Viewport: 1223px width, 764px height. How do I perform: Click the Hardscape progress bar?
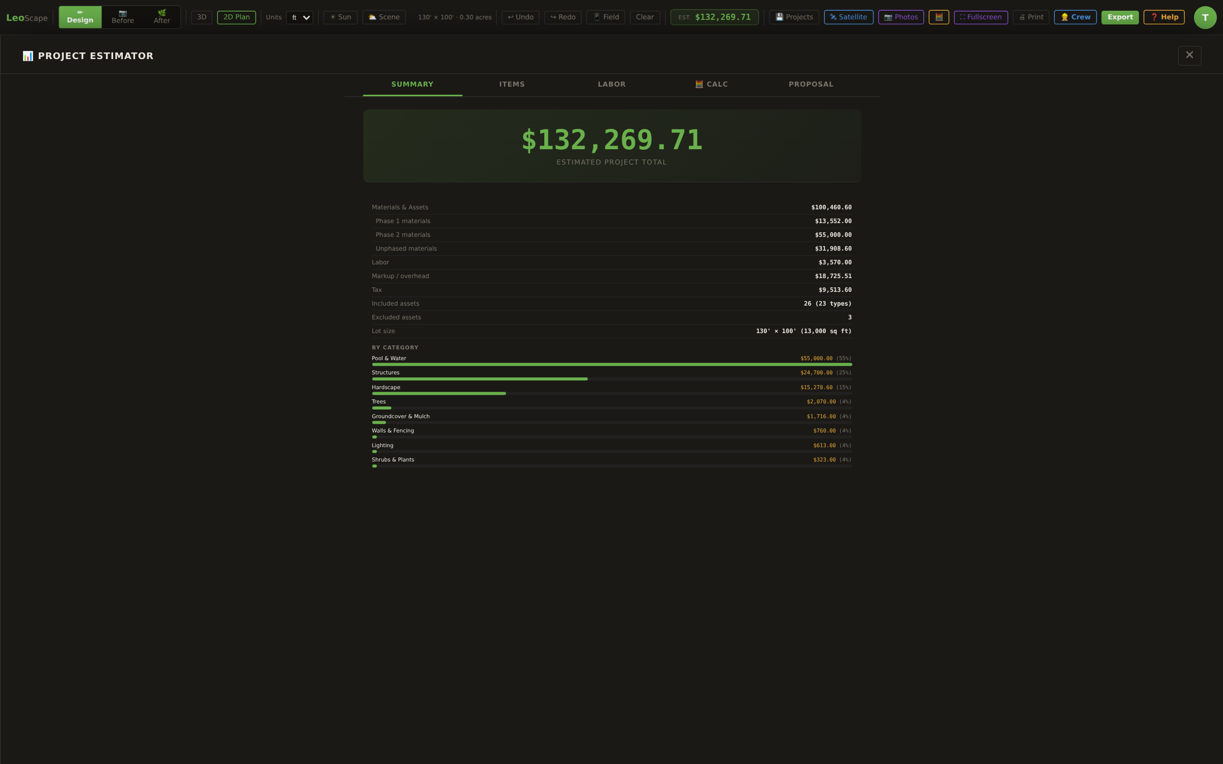point(612,393)
